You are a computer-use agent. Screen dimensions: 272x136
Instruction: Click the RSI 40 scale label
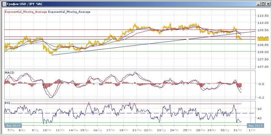[260, 118]
